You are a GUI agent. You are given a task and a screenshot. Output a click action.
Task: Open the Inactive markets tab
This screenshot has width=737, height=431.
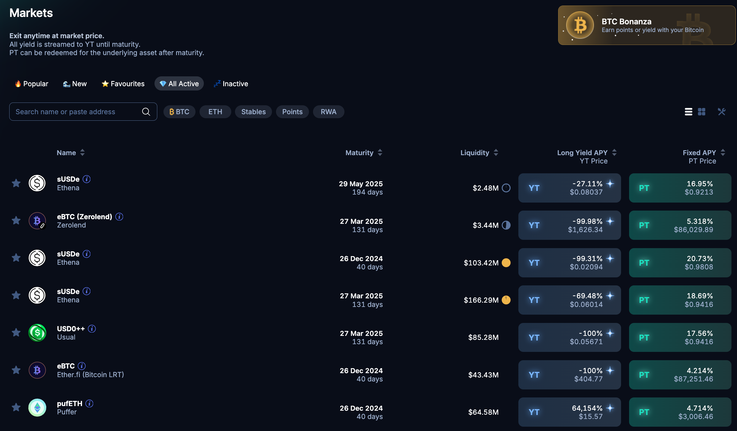231,84
